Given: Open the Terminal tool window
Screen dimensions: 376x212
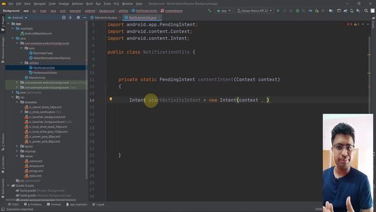Looking at the screenshot, I should [53, 204].
